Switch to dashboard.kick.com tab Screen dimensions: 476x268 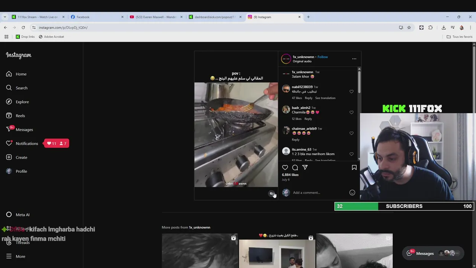[215, 17]
